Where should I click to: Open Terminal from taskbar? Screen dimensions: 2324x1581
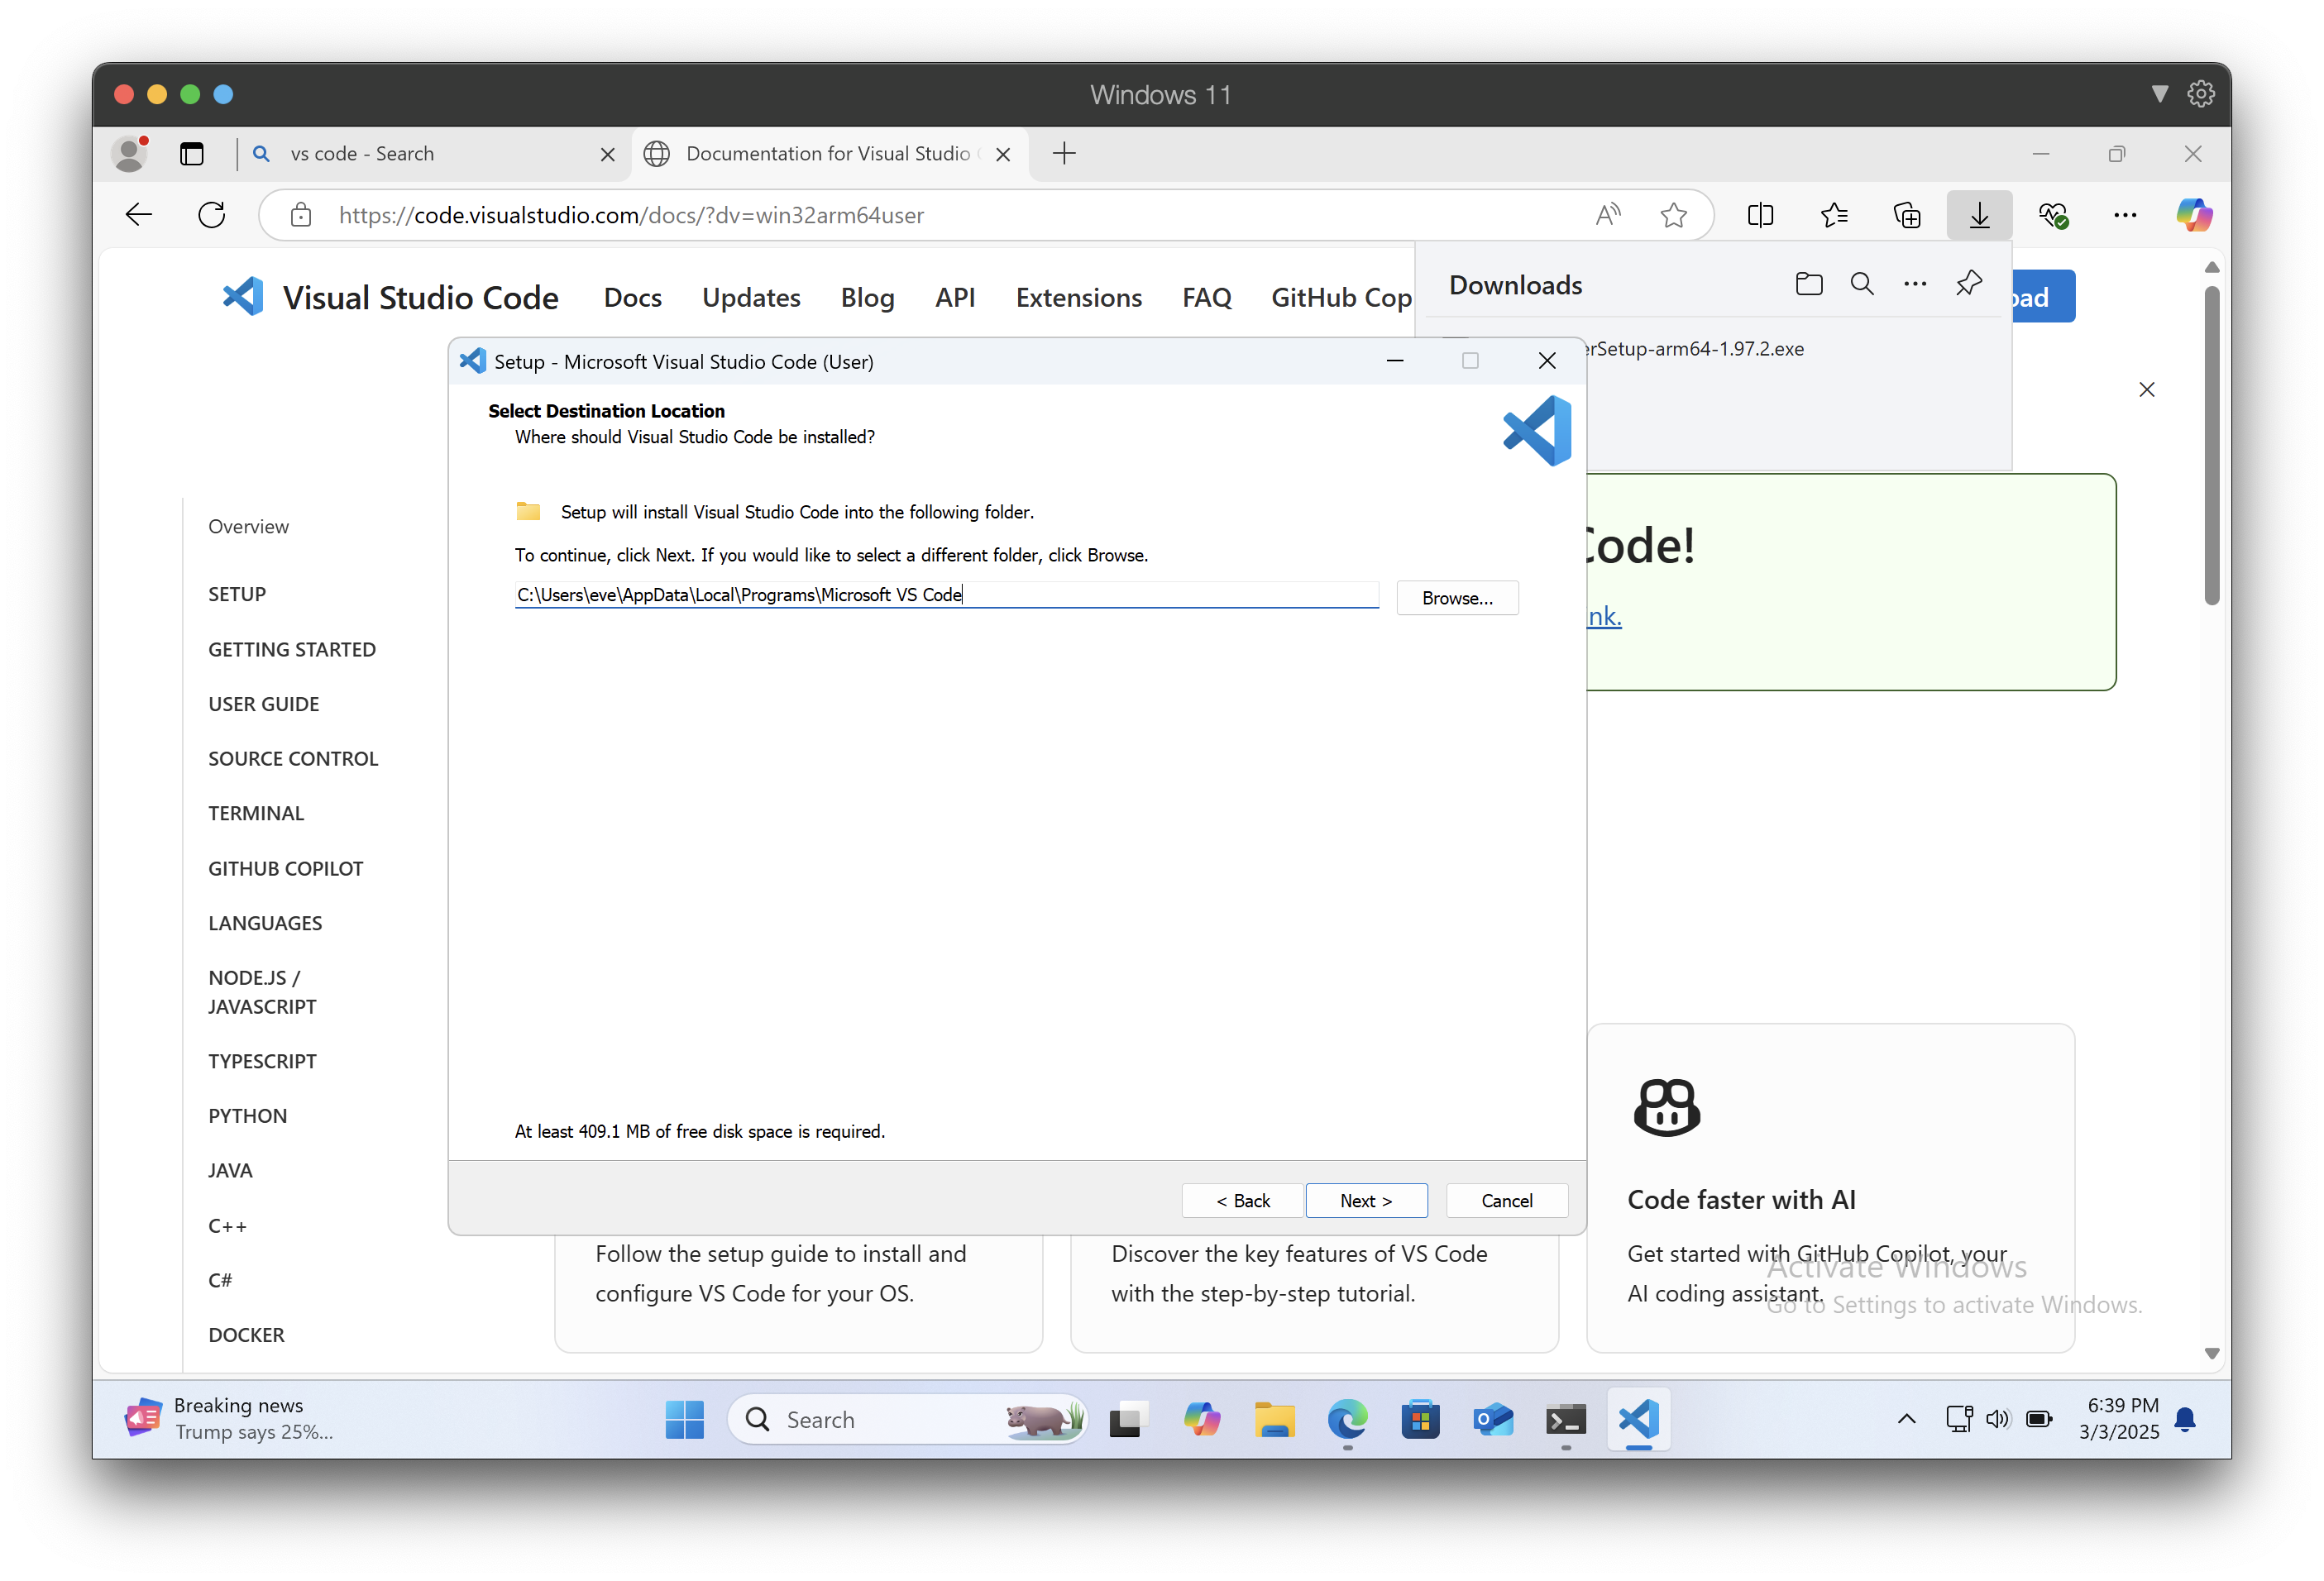coord(1566,1419)
